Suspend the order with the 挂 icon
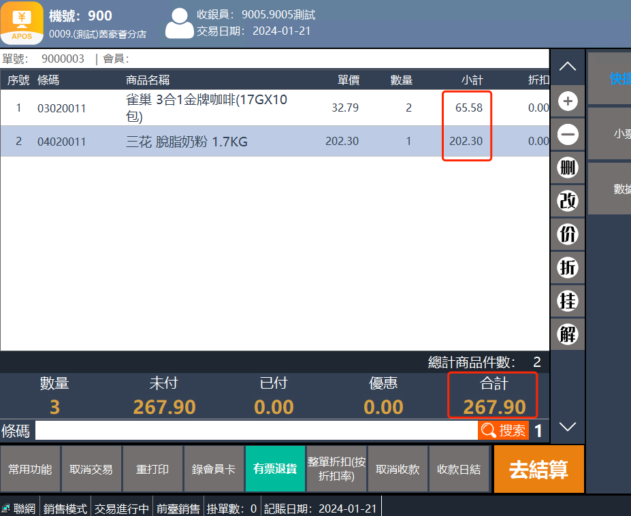This screenshot has width=631, height=516. click(568, 301)
